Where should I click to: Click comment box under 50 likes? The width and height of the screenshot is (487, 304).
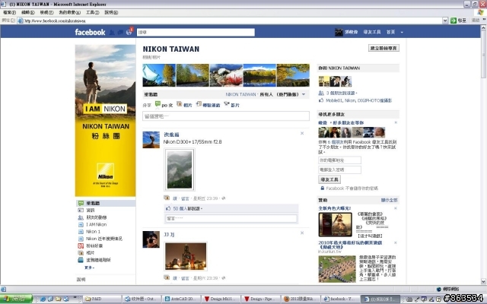coord(231,219)
